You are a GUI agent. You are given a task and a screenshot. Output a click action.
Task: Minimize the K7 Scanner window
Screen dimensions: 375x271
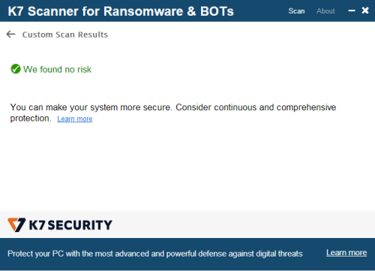[x=352, y=11]
